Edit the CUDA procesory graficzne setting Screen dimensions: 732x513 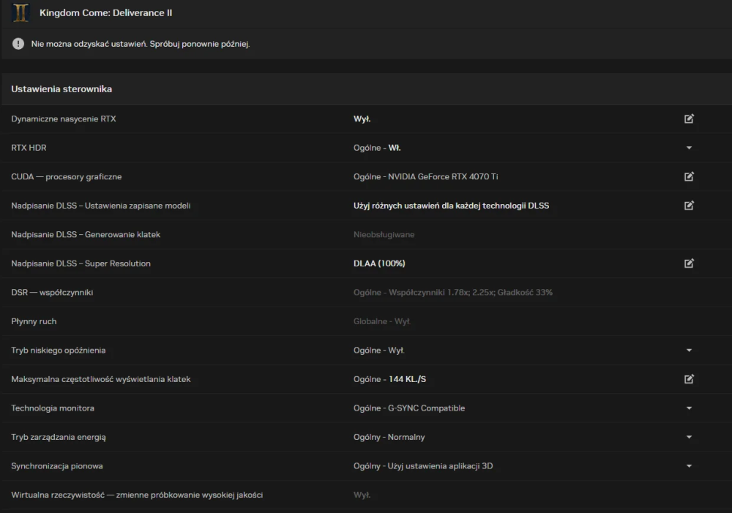[689, 176]
